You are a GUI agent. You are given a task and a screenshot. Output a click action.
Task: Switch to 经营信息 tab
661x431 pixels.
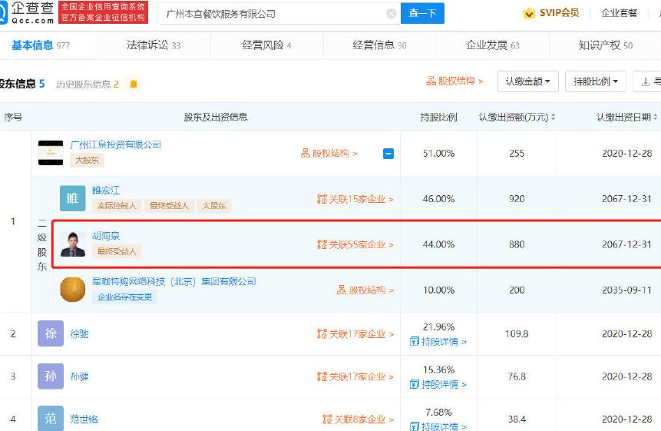click(x=379, y=45)
